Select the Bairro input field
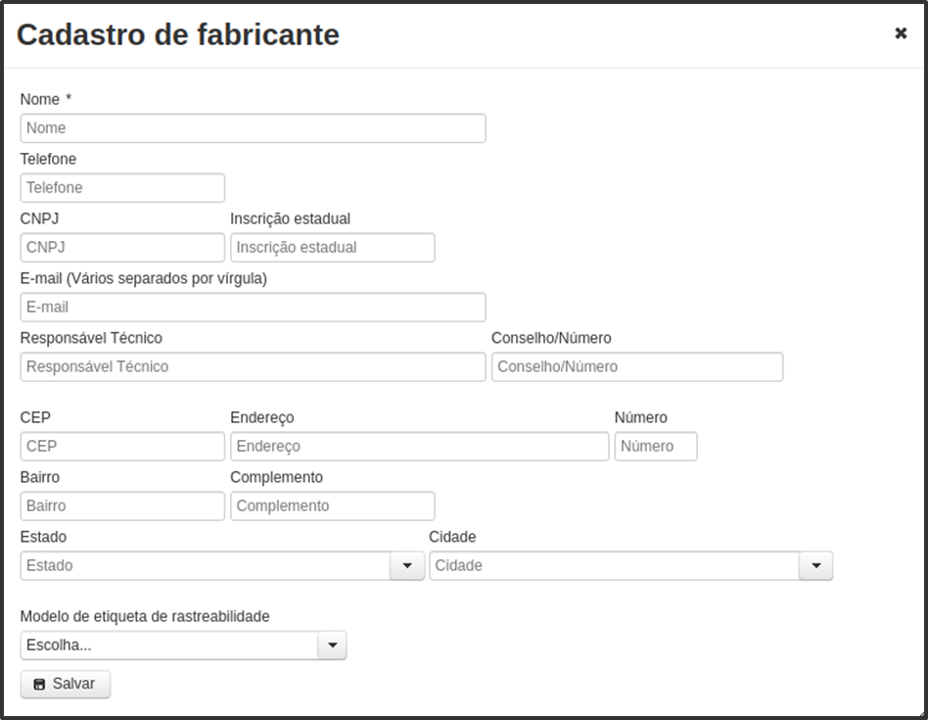This screenshot has height=720, width=928. point(122,506)
